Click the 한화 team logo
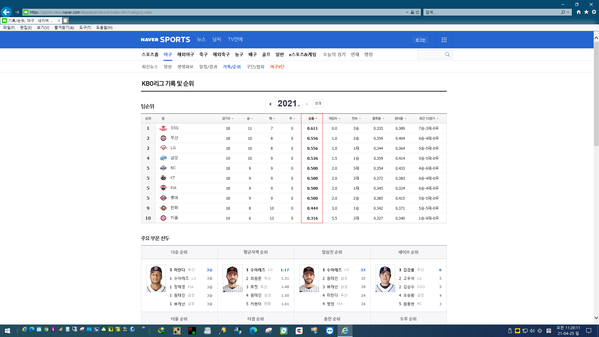Image resolution: width=599 pixels, height=337 pixels. point(163,208)
